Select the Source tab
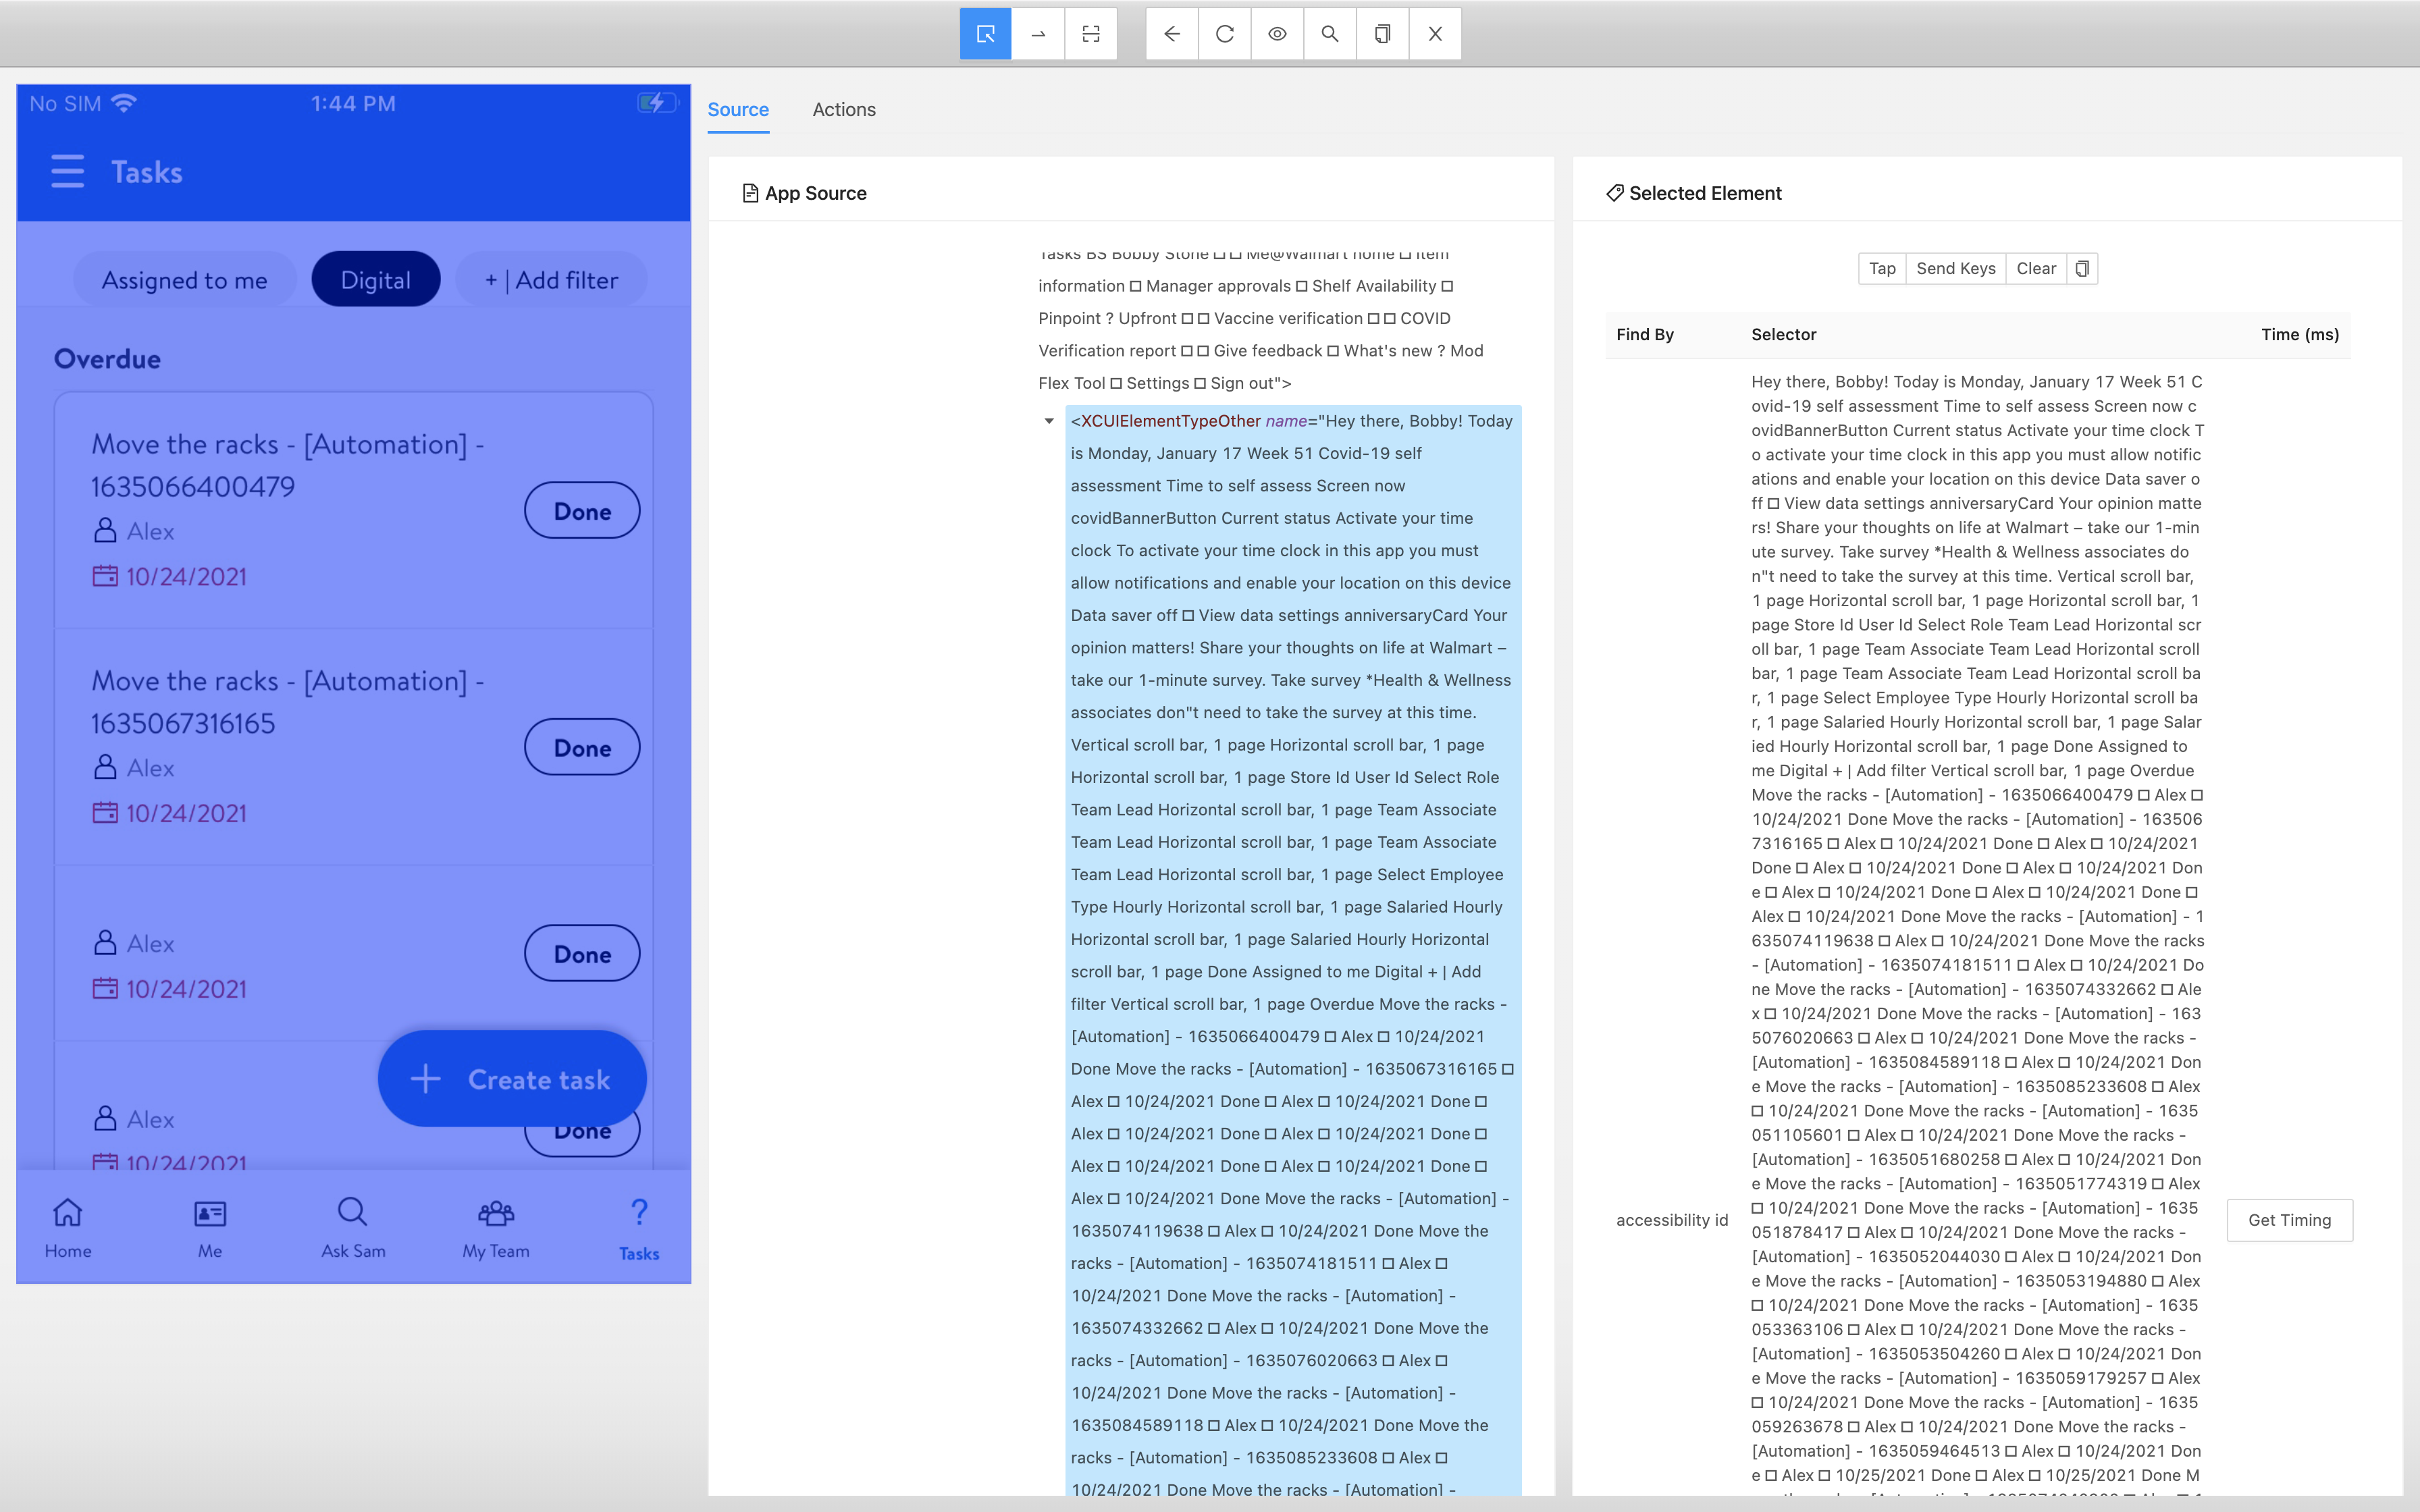 738,110
